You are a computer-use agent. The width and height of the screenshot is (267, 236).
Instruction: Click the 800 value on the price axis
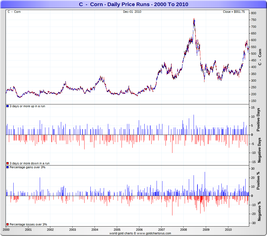(253, 13)
